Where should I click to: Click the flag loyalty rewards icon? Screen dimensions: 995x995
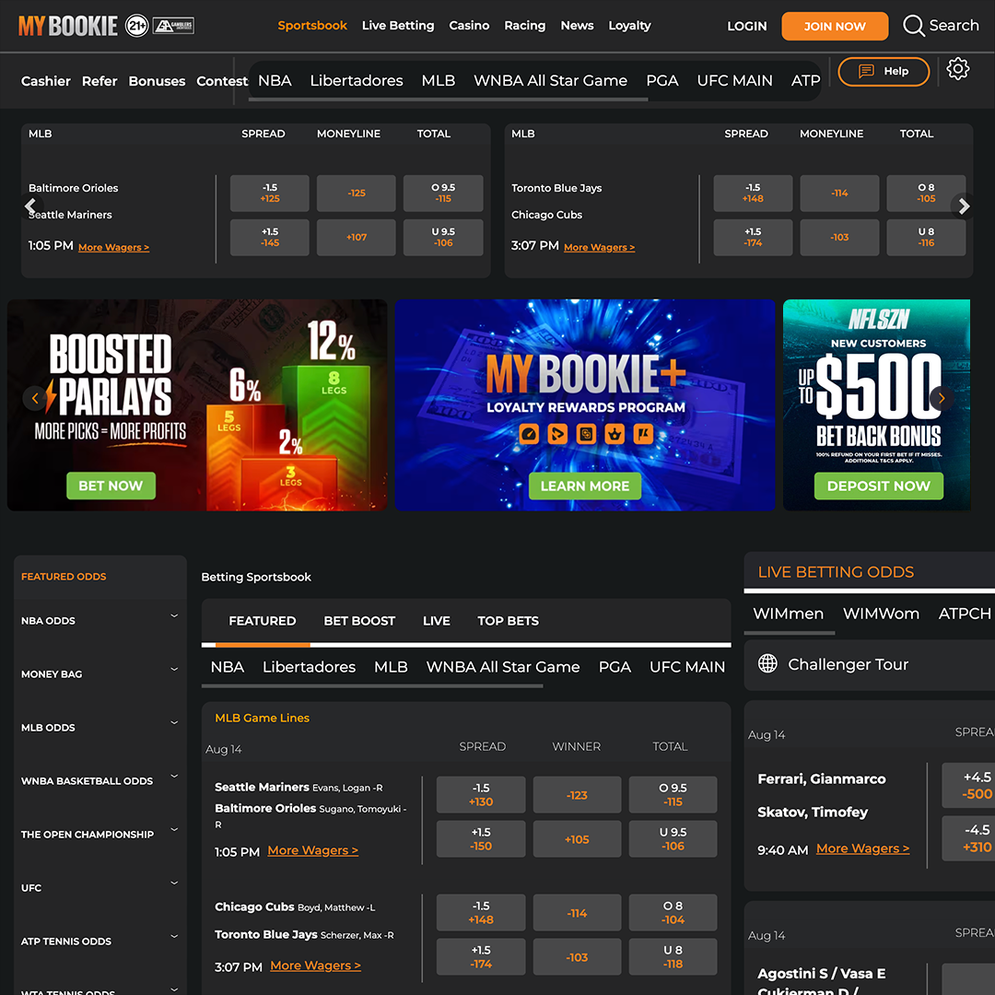(643, 434)
